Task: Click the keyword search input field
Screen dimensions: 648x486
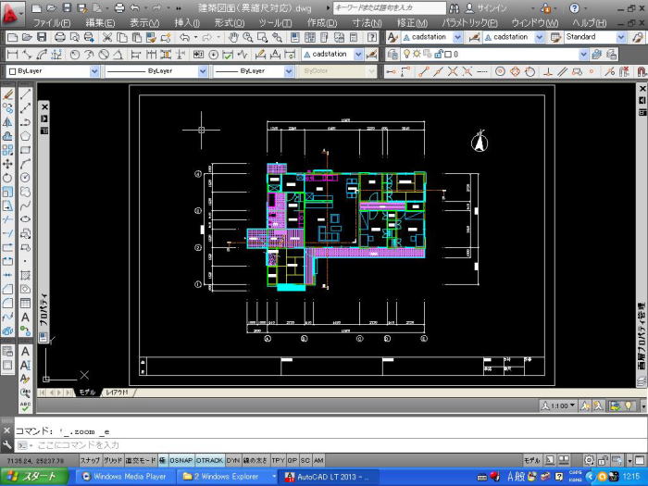Action: point(390,7)
